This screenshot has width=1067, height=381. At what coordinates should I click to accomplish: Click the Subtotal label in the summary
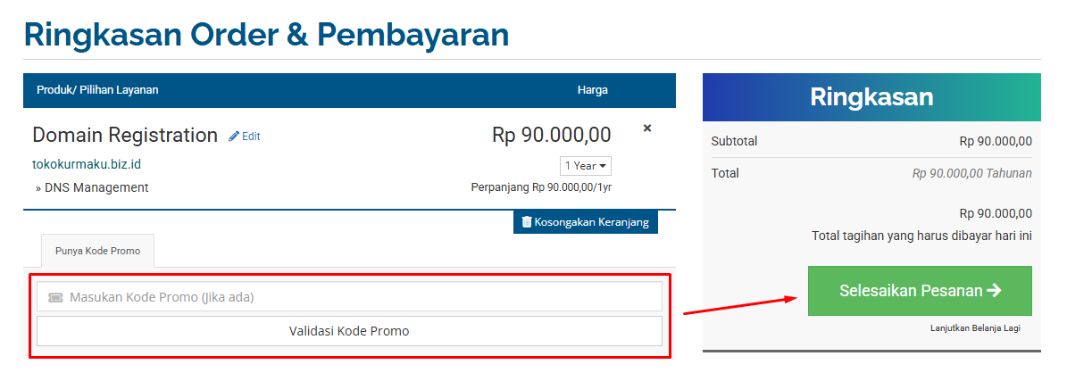(734, 141)
